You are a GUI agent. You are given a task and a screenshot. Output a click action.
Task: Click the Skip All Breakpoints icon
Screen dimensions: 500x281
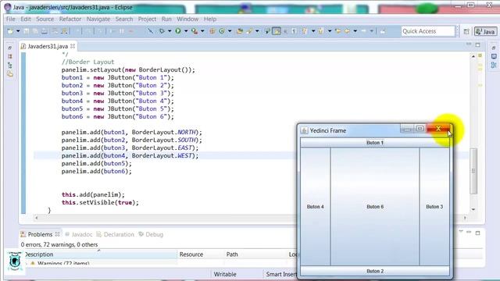pyautogui.click(x=150, y=31)
